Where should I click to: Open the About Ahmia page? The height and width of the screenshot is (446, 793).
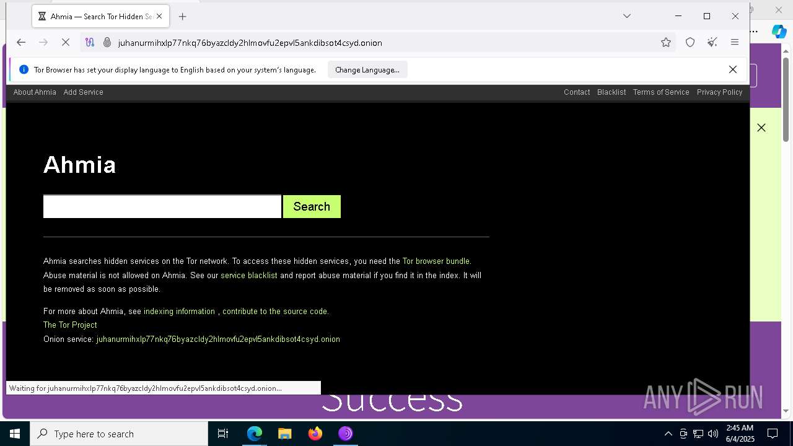pyautogui.click(x=35, y=92)
